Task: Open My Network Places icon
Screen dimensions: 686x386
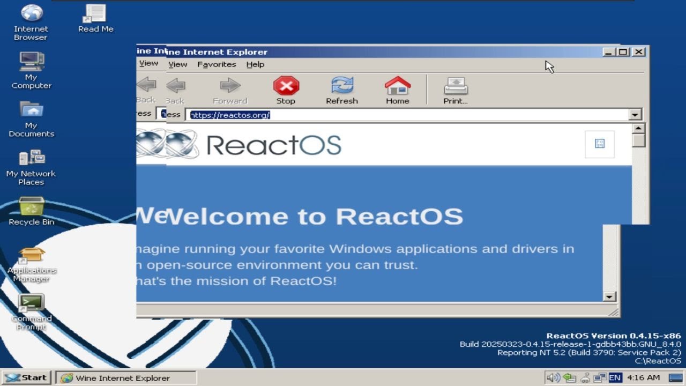Action: (x=31, y=167)
